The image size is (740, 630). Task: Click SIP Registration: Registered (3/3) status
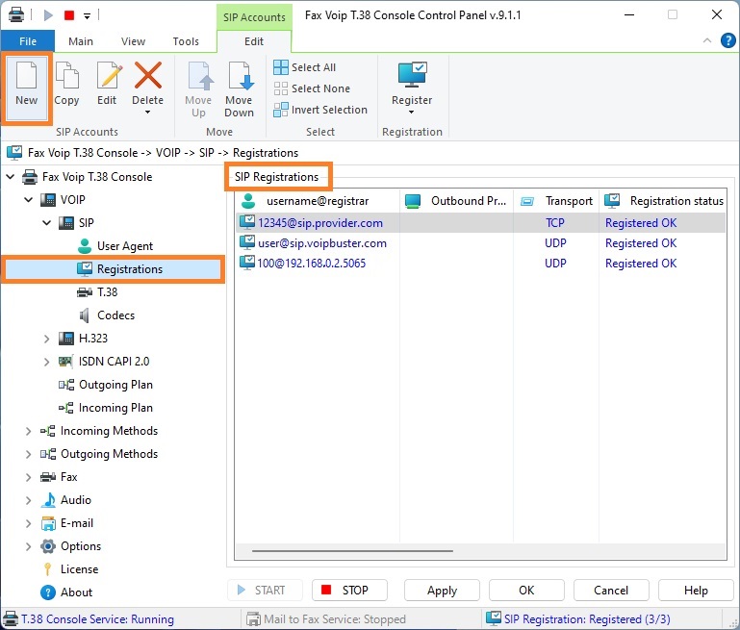pos(578,618)
